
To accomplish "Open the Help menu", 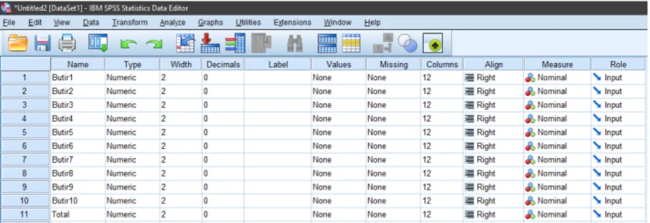I will [372, 23].
